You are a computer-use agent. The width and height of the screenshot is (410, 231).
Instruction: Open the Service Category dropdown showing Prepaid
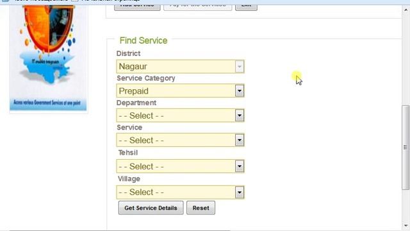point(180,91)
